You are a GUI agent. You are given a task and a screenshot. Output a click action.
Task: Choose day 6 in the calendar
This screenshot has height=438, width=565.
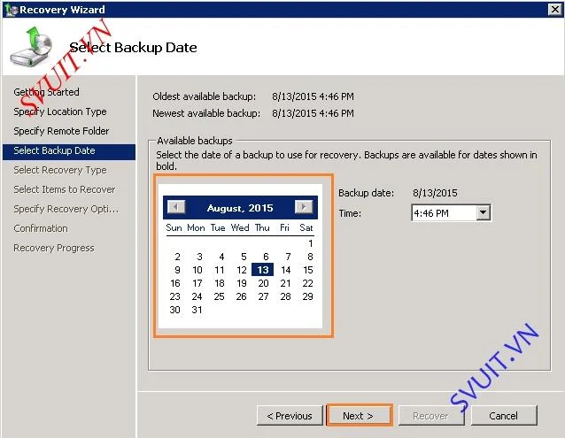coord(266,257)
